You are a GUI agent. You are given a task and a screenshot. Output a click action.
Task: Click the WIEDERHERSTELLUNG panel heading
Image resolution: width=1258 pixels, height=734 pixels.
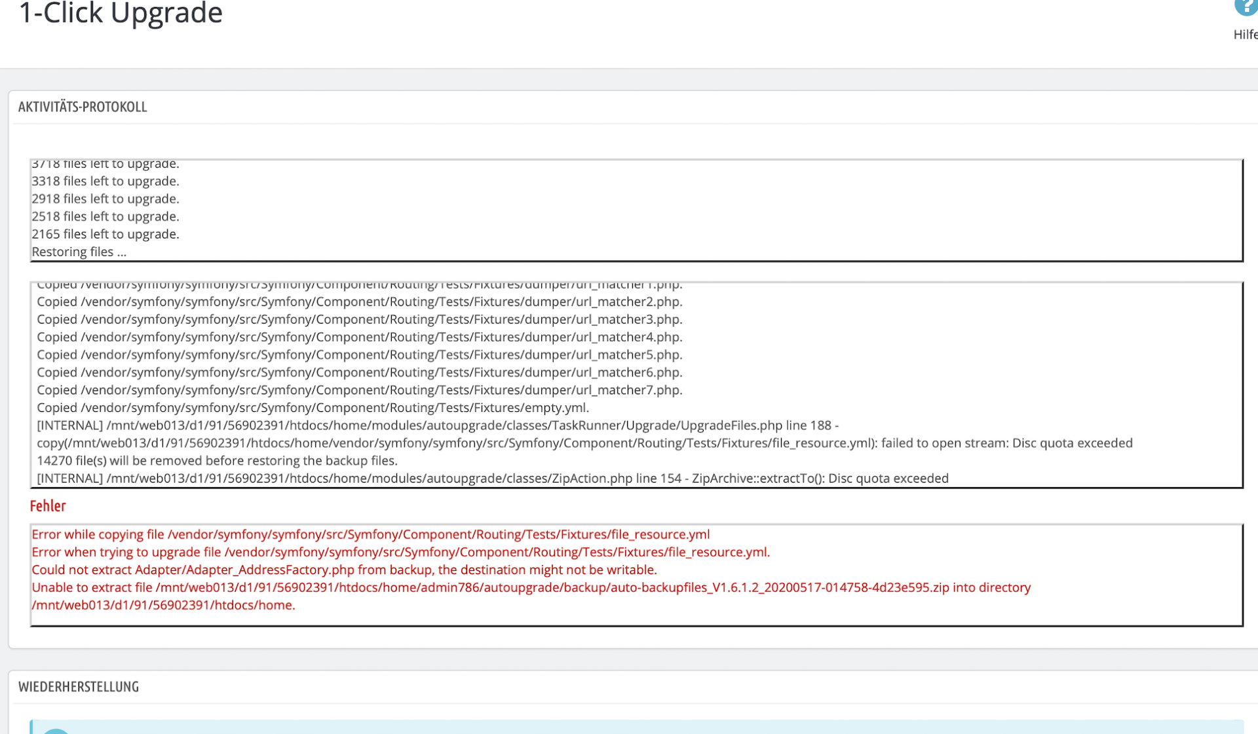(x=79, y=687)
